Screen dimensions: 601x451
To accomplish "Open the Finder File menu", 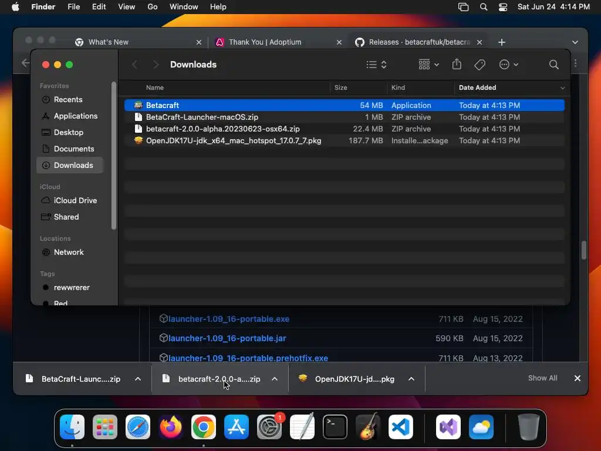I will (73, 7).
